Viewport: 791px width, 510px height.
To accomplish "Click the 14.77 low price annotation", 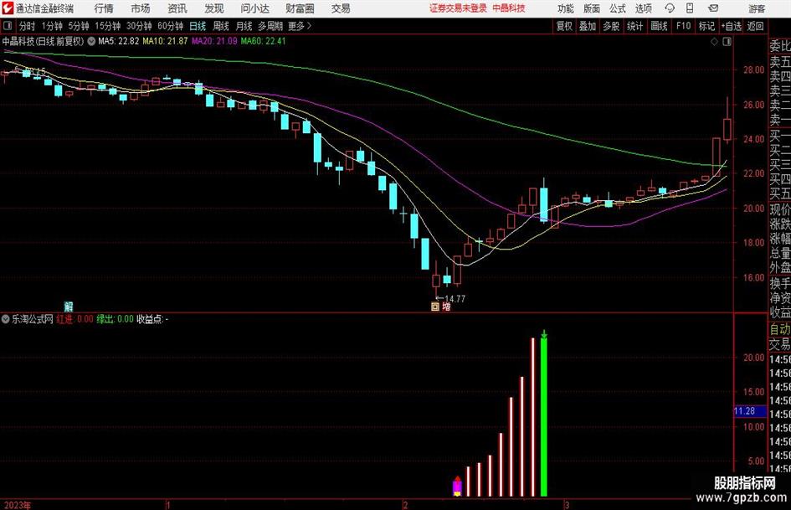I will [450, 298].
